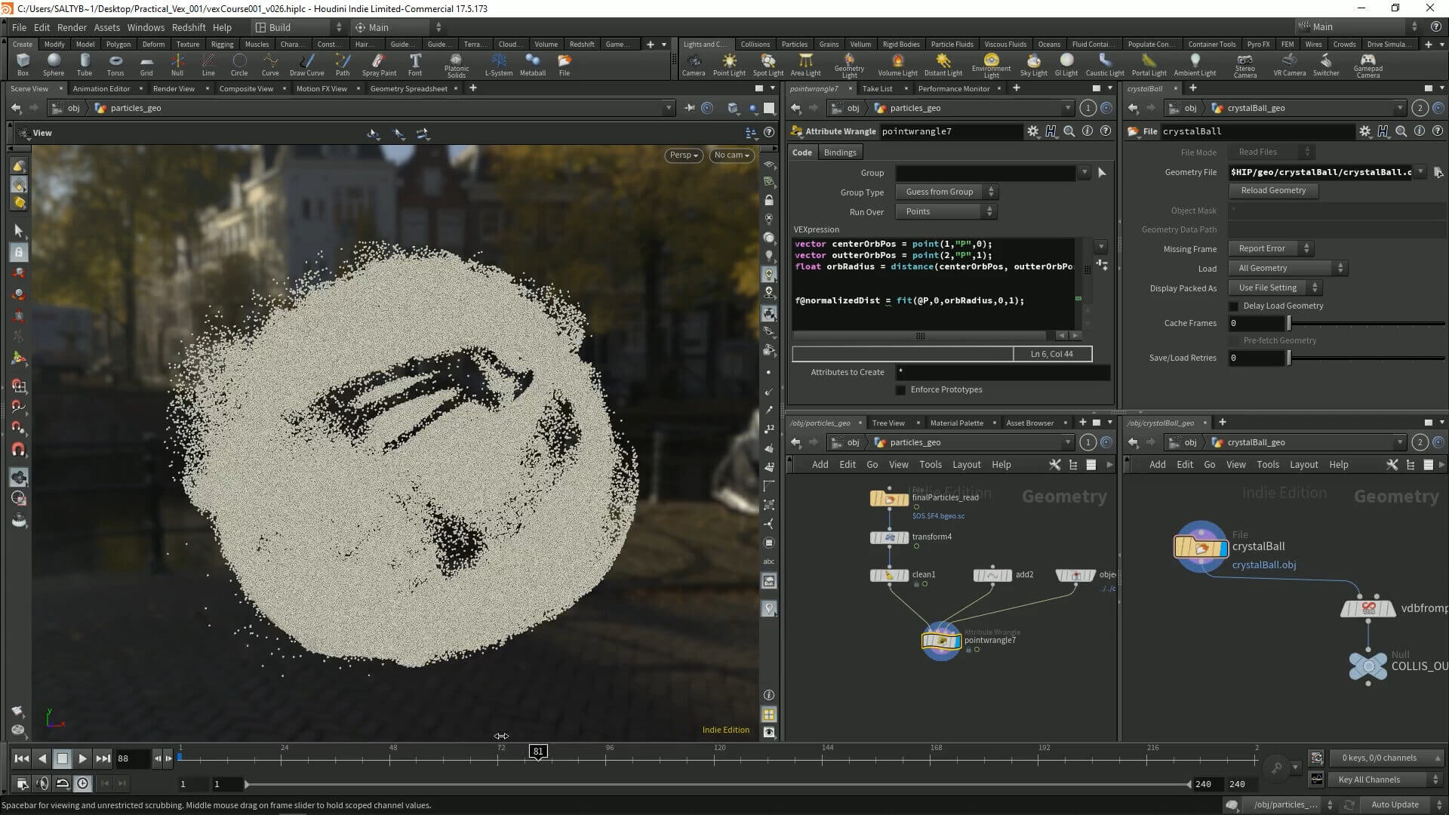The width and height of the screenshot is (1449, 815).
Task: Switch to the Bindings tab
Action: click(x=840, y=152)
